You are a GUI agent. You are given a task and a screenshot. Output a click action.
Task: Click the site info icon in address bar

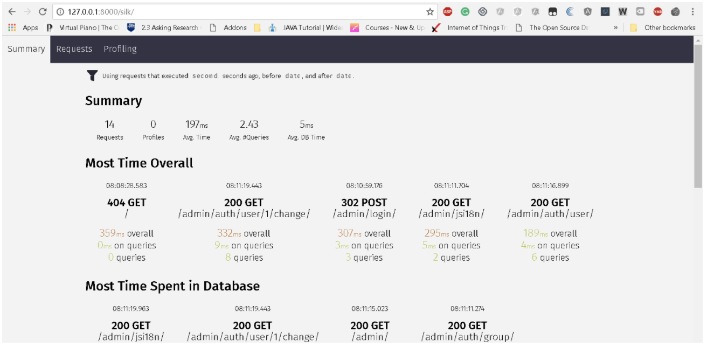click(x=60, y=11)
